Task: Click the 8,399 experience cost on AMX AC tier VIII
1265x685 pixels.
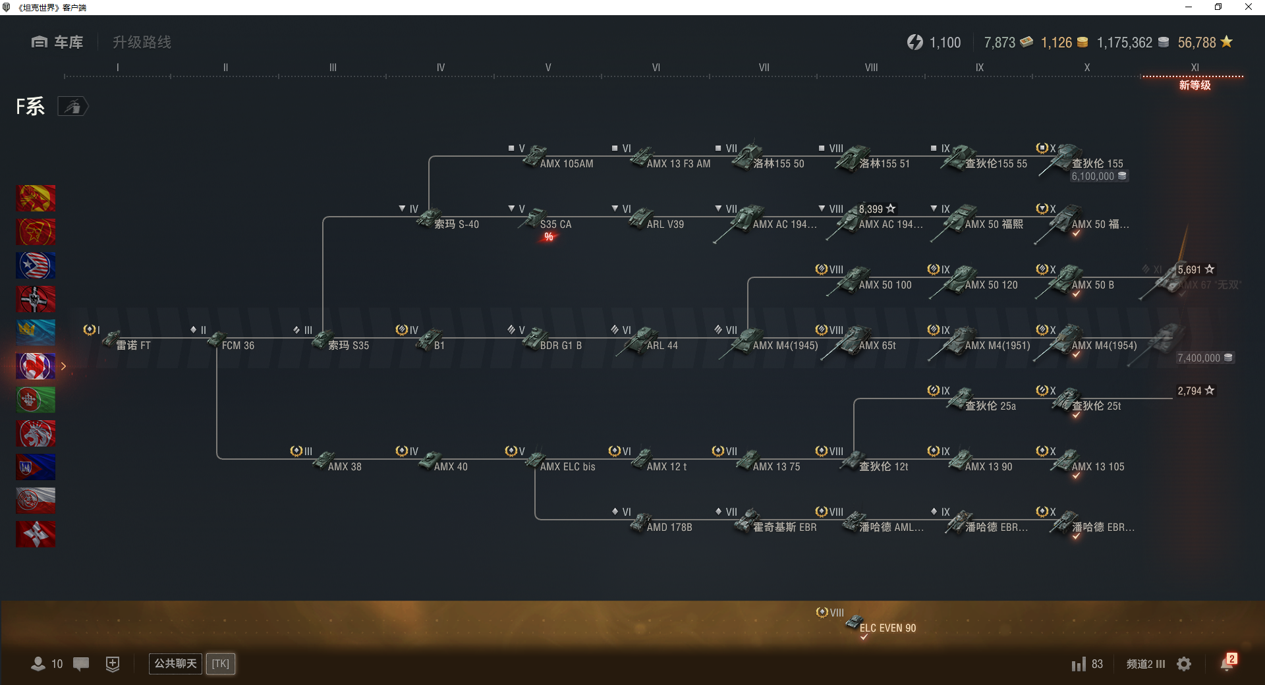Action: (x=877, y=209)
